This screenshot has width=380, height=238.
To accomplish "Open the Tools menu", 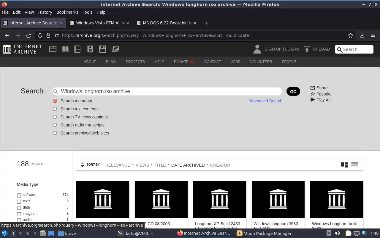I will click(x=87, y=12).
